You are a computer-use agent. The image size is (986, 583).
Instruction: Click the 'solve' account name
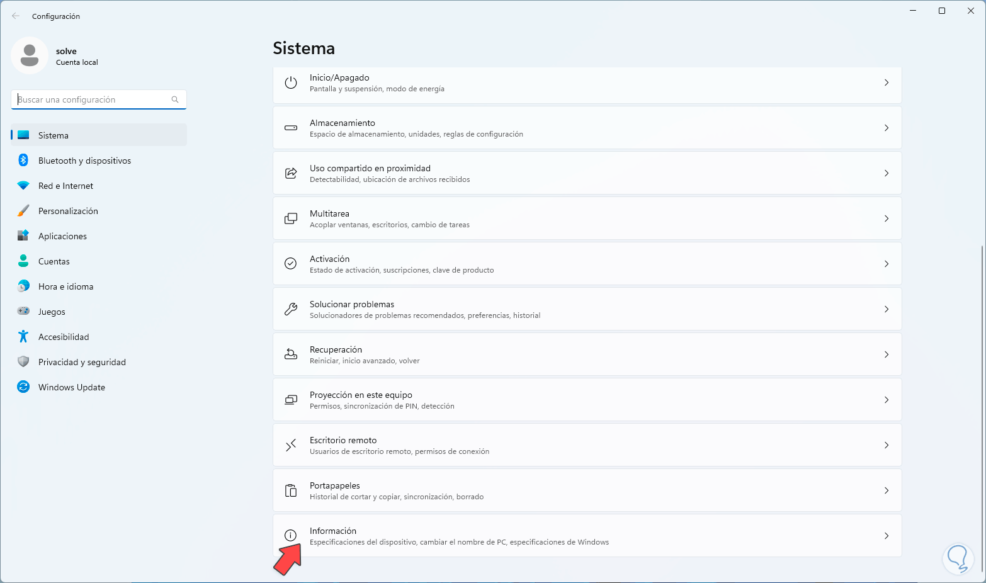(66, 51)
